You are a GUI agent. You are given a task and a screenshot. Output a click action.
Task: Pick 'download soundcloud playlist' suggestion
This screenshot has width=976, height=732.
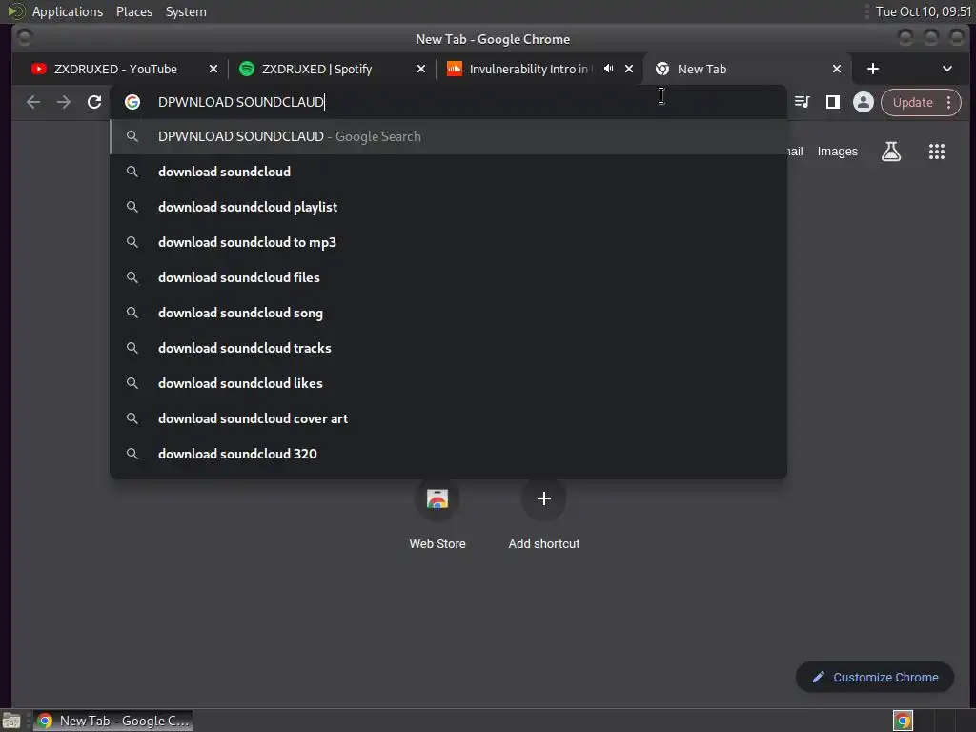tap(448, 207)
